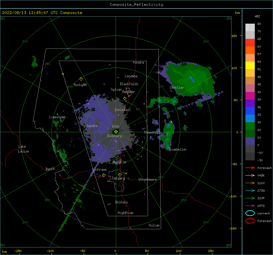Click the Limestone label
Screen dimensions: 273x255
click(57, 117)
